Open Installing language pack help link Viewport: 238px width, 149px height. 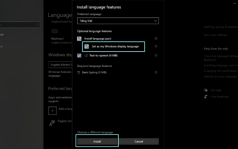coord(221,65)
